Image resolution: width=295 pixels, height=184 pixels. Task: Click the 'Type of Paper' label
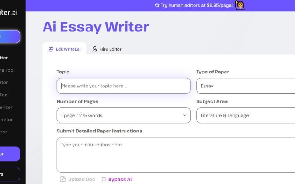(x=213, y=72)
